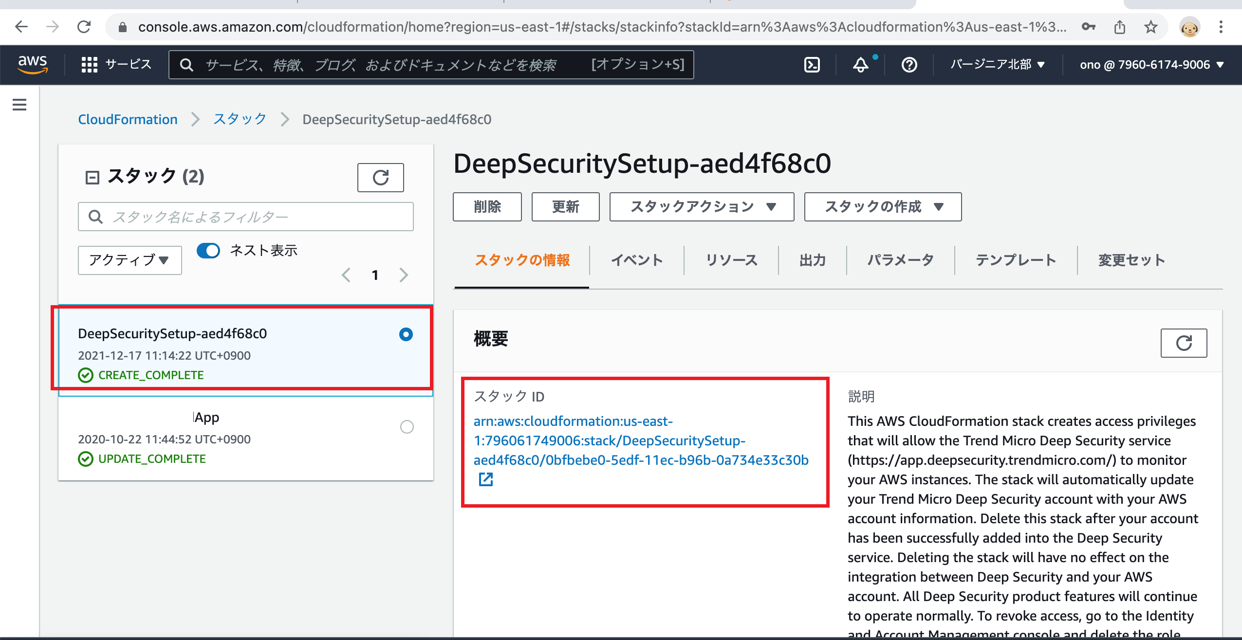Click the 2021-12-17 11:14:22 timestamp
The height and width of the screenshot is (640, 1242).
[164, 356]
